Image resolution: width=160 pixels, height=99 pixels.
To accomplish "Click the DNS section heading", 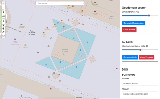I will (125, 70).
